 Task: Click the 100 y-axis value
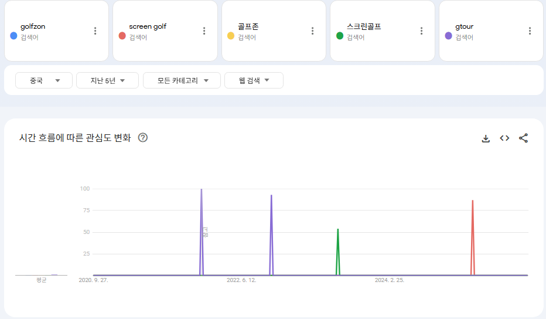click(85, 189)
